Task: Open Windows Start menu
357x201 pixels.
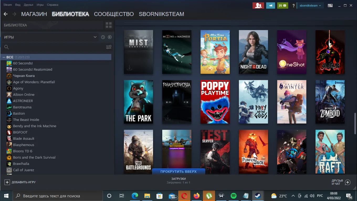Action: (6, 196)
